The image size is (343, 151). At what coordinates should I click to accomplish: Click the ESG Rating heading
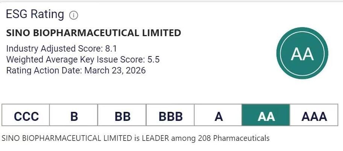coord(35,14)
